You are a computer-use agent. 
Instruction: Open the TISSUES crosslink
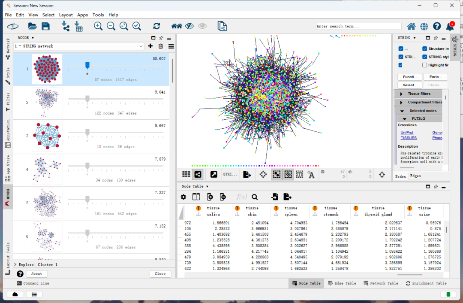click(409, 138)
